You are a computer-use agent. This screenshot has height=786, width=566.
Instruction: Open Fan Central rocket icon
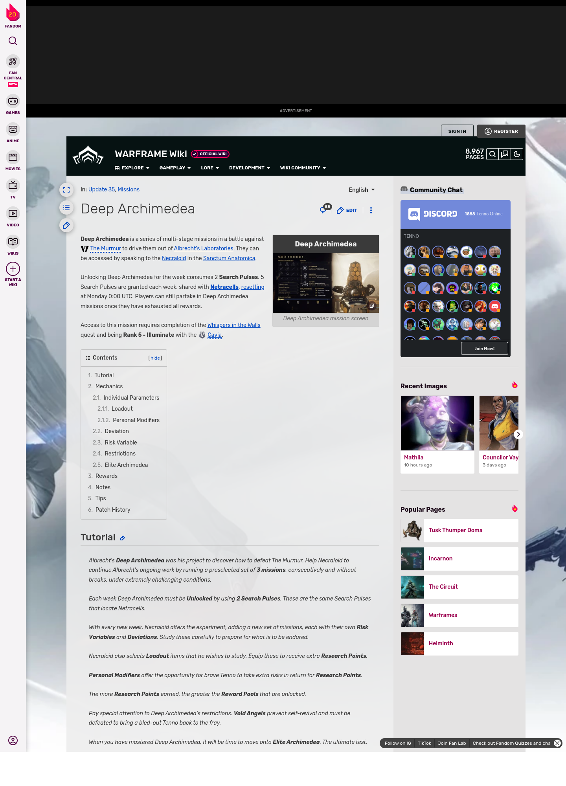[x=13, y=61]
